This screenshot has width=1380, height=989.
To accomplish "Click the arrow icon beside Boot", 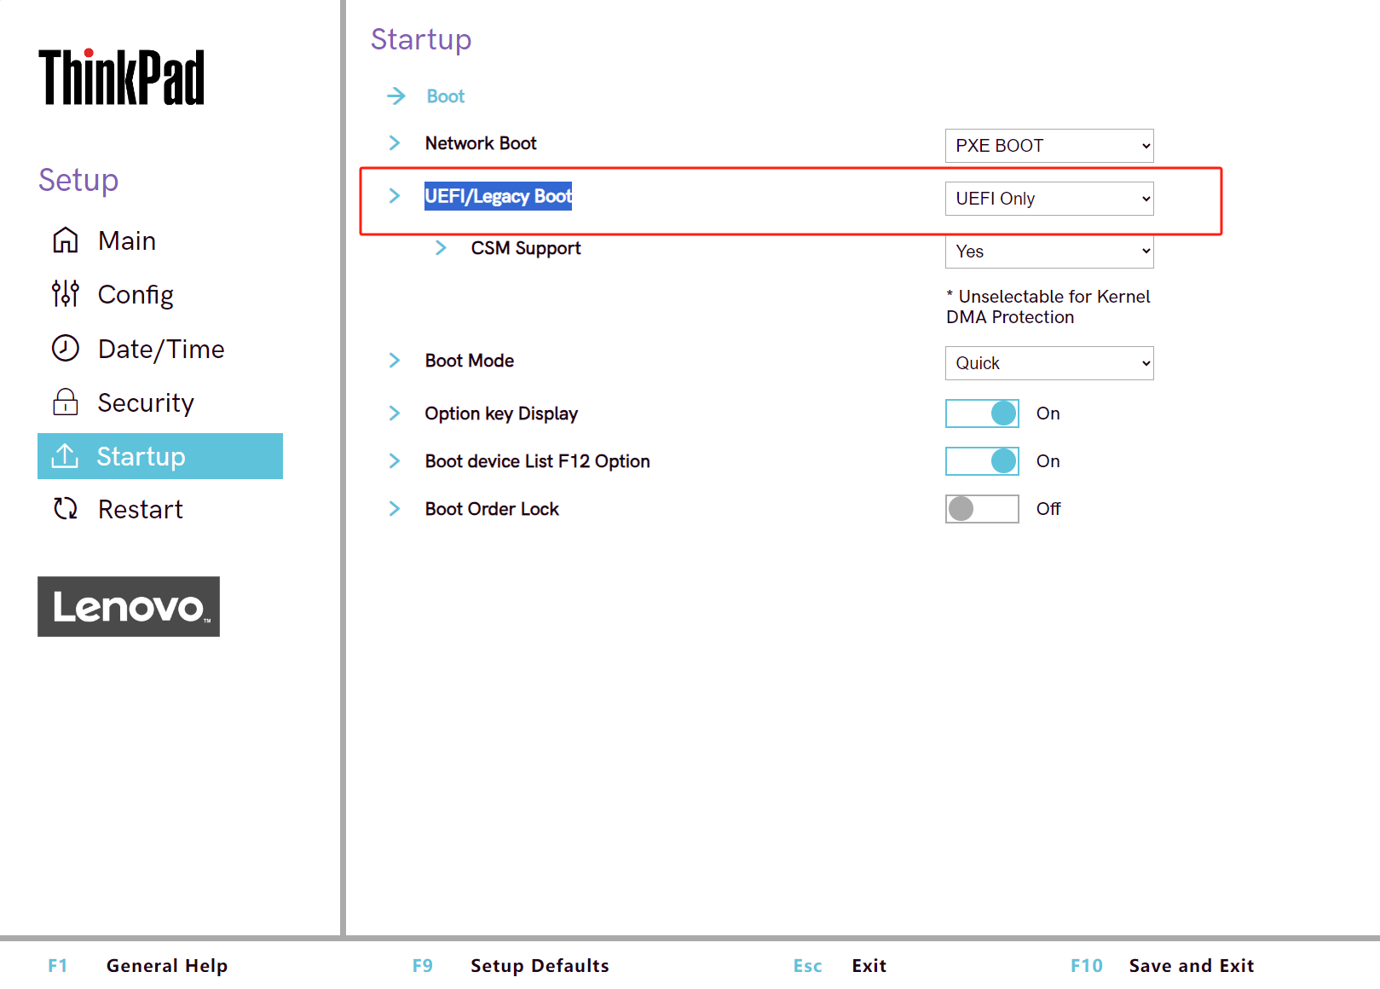I will pyautogui.click(x=396, y=96).
